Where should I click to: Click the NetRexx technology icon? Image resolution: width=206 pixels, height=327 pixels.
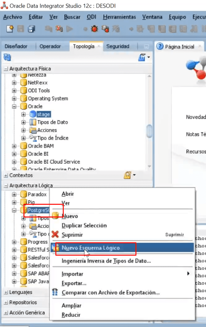click(x=24, y=83)
